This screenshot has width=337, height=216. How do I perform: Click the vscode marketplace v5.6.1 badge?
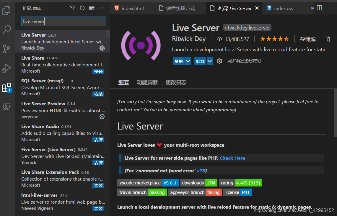[148, 183]
